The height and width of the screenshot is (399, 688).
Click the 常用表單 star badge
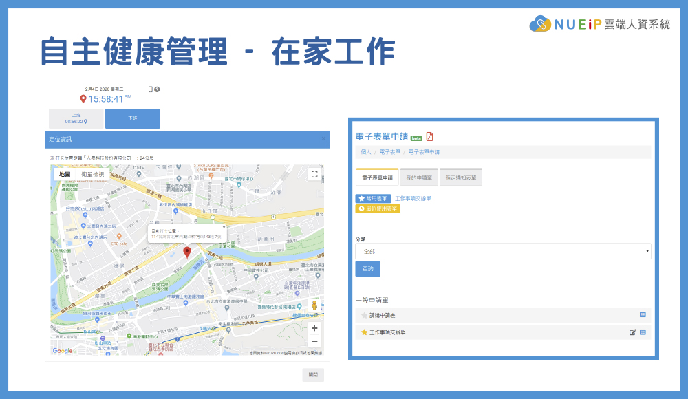coord(373,198)
